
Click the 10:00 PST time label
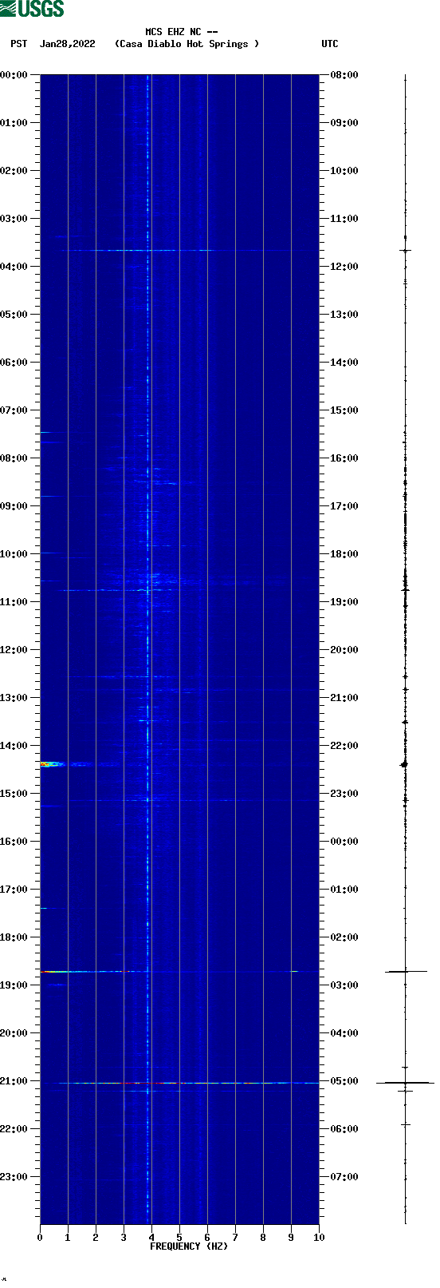point(14,554)
